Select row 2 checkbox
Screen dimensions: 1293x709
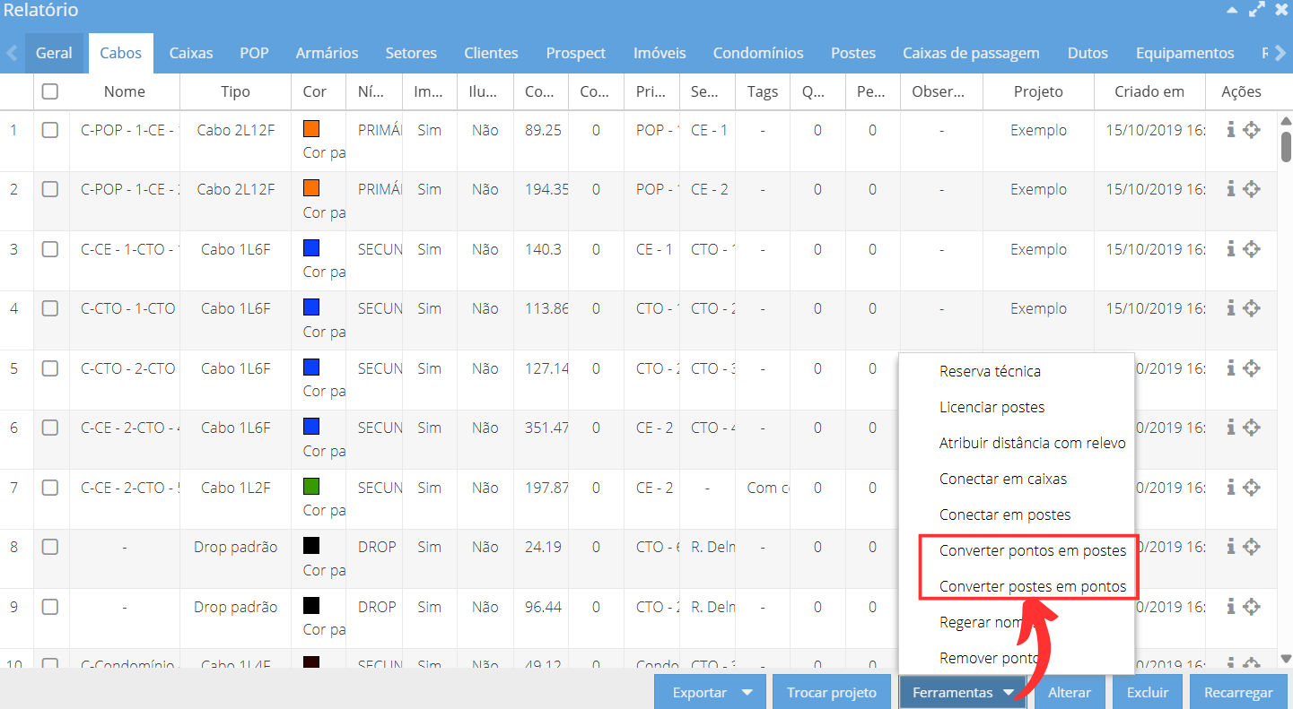click(50, 189)
